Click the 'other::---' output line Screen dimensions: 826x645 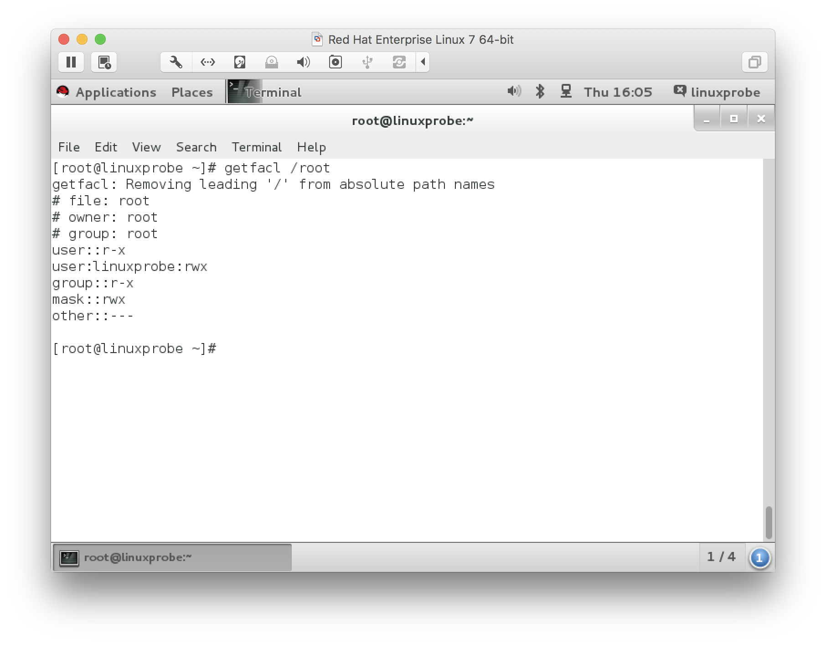(93, 316)
